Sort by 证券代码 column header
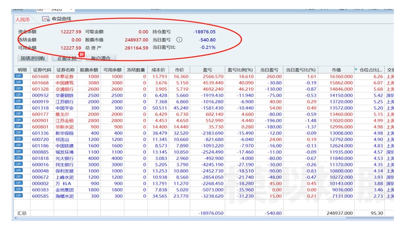 pyautogui.click(x=42, y=70)
